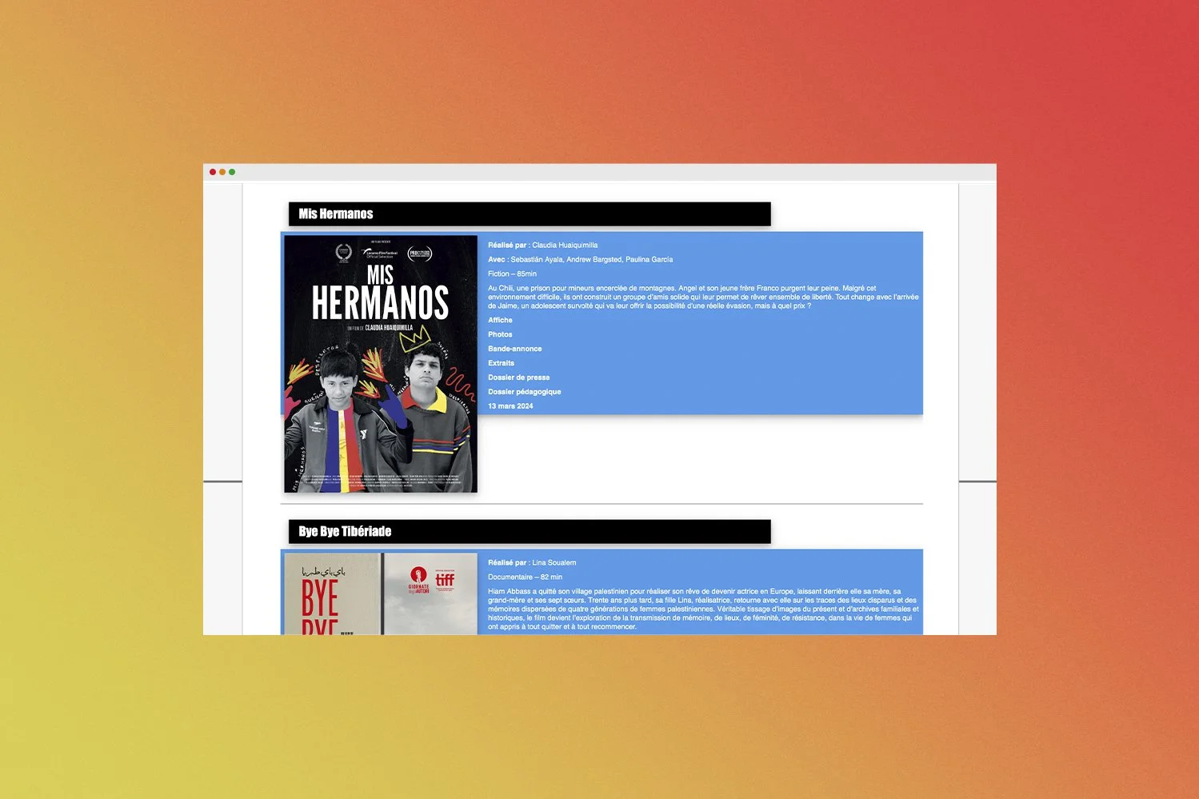Open the Photos link for Mis Hermanos

[x=500, y=334]
